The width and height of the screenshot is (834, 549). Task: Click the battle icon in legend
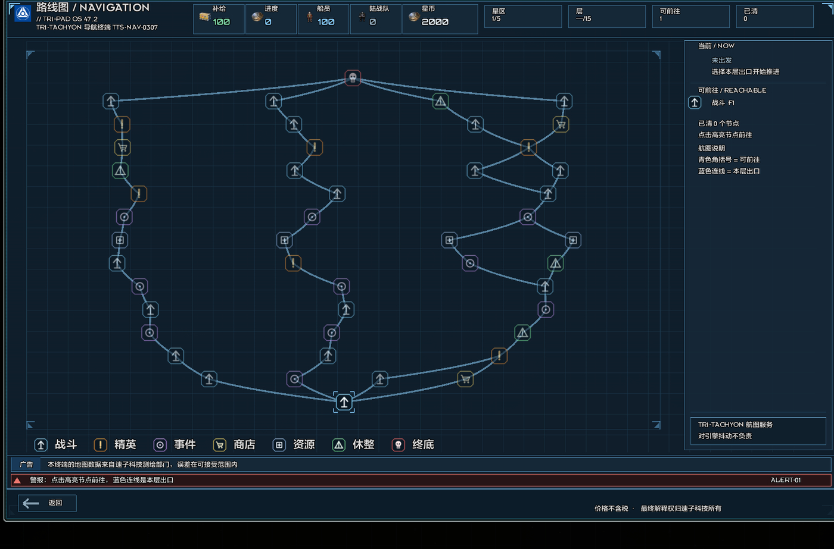tap(41, 444)
